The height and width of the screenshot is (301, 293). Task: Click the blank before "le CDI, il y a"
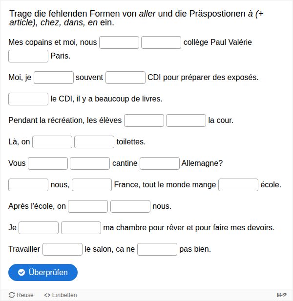pos(28,99)
